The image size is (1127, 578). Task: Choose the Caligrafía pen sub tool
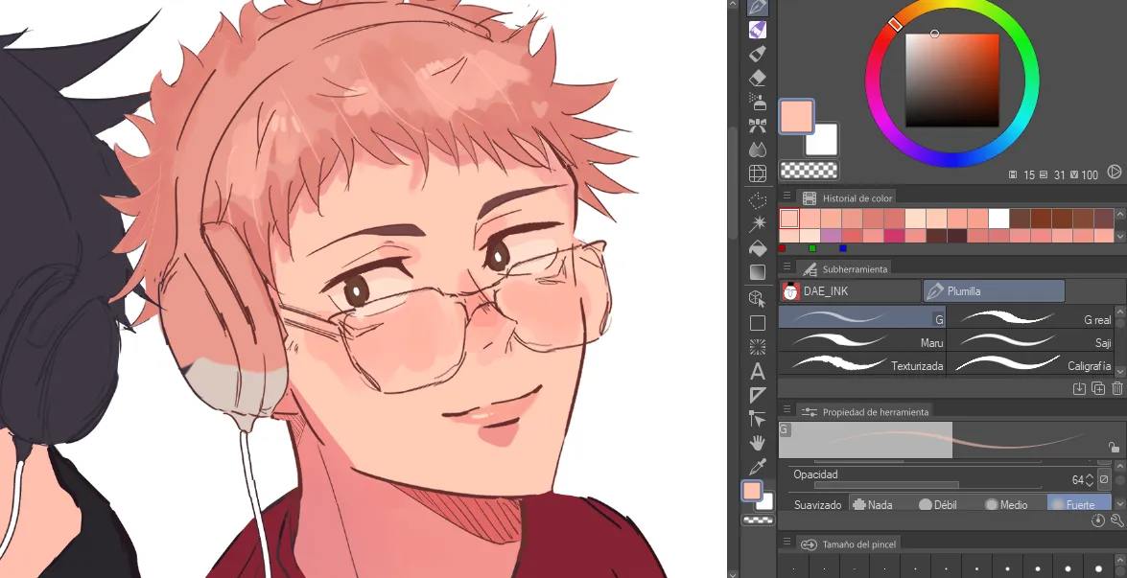coord(1030,365)
